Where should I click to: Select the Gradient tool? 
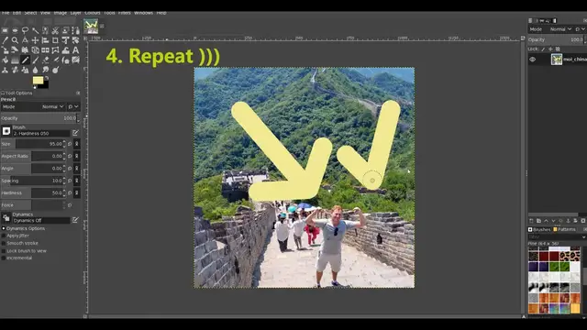(15, 60)
